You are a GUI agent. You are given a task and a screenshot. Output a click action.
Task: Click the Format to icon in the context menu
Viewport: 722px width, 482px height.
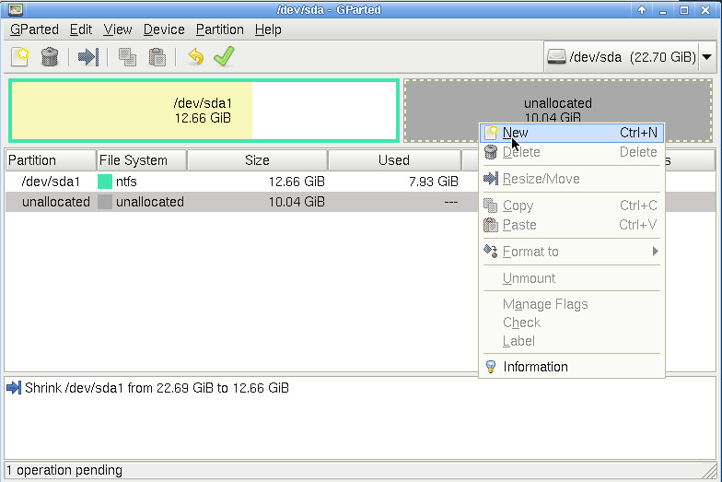pyautogui.click(x=490, y=251)
